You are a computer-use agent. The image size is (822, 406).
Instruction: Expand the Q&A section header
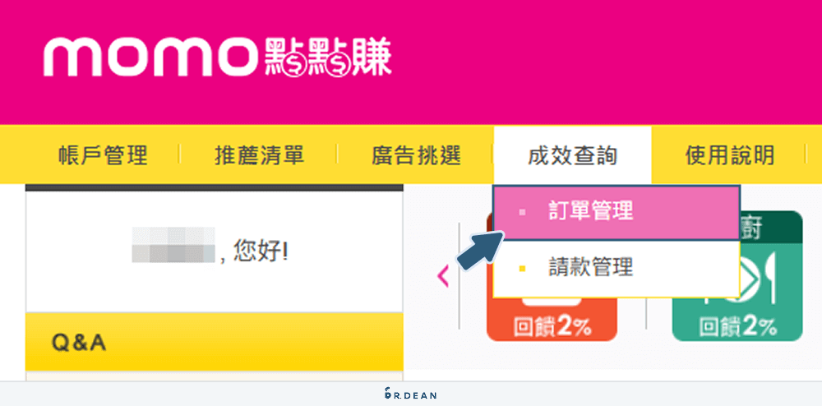click(214, 343)
